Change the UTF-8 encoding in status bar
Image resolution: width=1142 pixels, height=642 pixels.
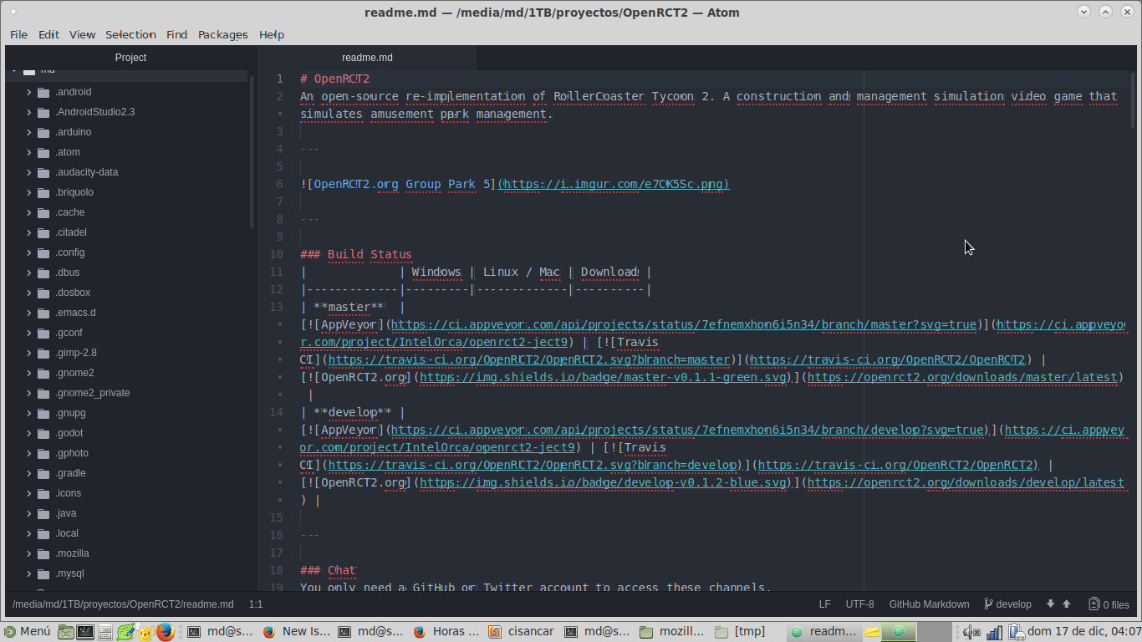[x=859, y=604]
